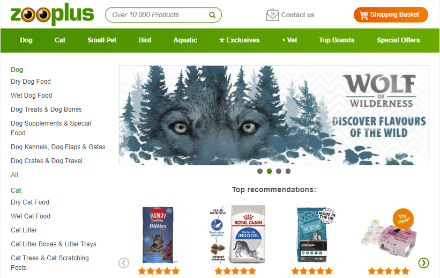Open Special Offers tab
The width and height of the screenshot is (440, 278).
coord(398,40)
